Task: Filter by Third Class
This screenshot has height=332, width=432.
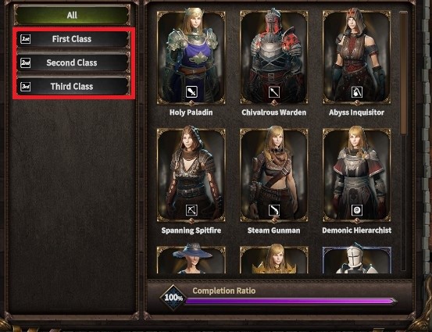Action: tap(72, 87)
